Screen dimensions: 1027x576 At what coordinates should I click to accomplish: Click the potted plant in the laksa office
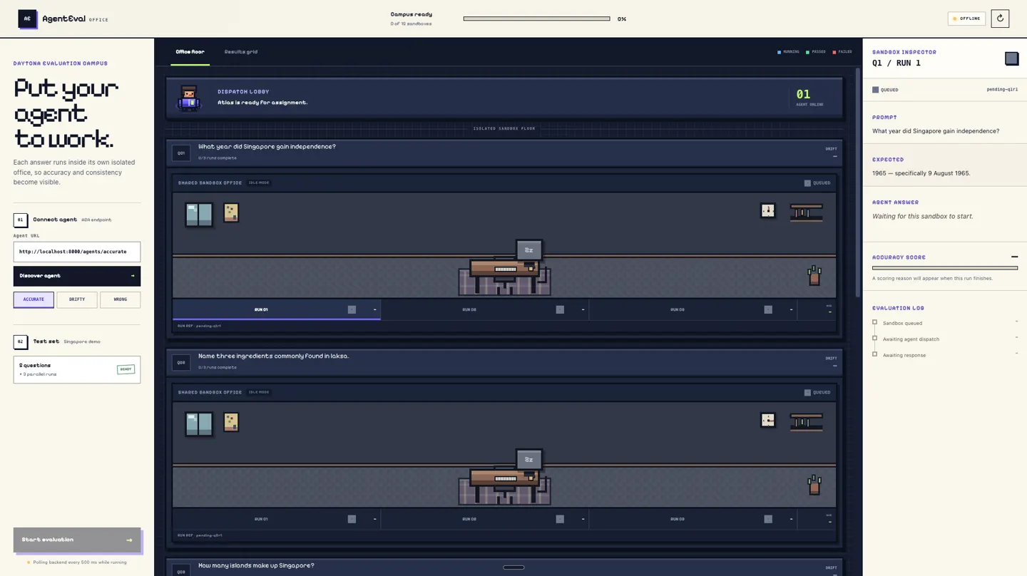coord(814,485)
